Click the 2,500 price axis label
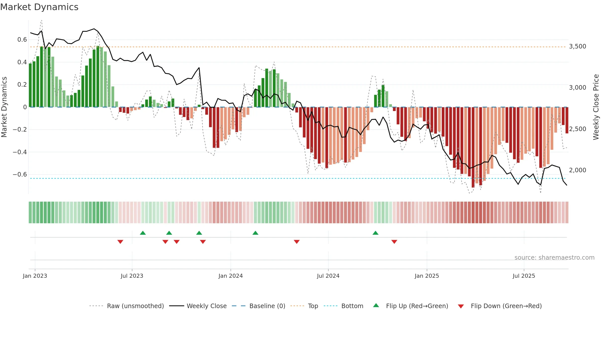The width and height of the screenshot is (603, 339). point(578,129)
